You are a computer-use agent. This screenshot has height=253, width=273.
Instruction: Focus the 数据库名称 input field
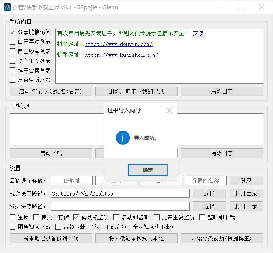(x=206, y=180)
